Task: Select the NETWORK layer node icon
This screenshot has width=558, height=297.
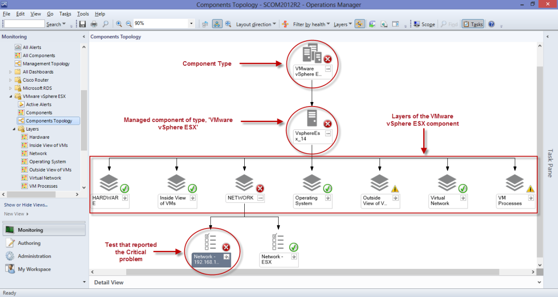Action: point(244,182)
